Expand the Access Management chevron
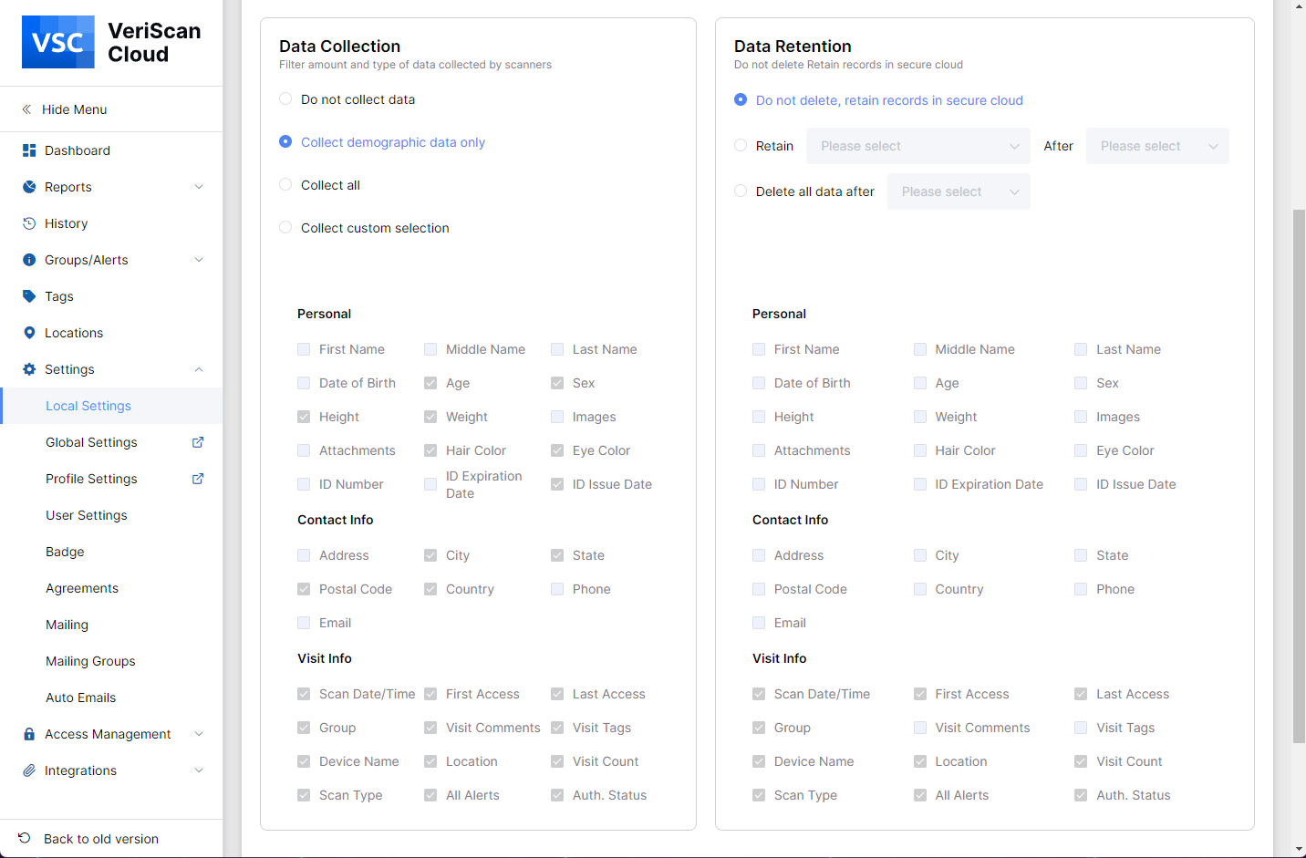 click(199, 734)
